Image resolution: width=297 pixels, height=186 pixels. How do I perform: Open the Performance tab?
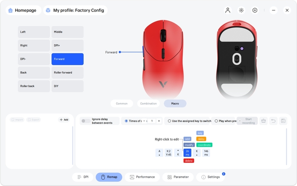click(142, 177)
